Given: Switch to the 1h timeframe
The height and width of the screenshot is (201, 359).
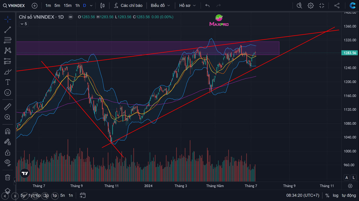Looking at the screenshot, I should [77, 5].
